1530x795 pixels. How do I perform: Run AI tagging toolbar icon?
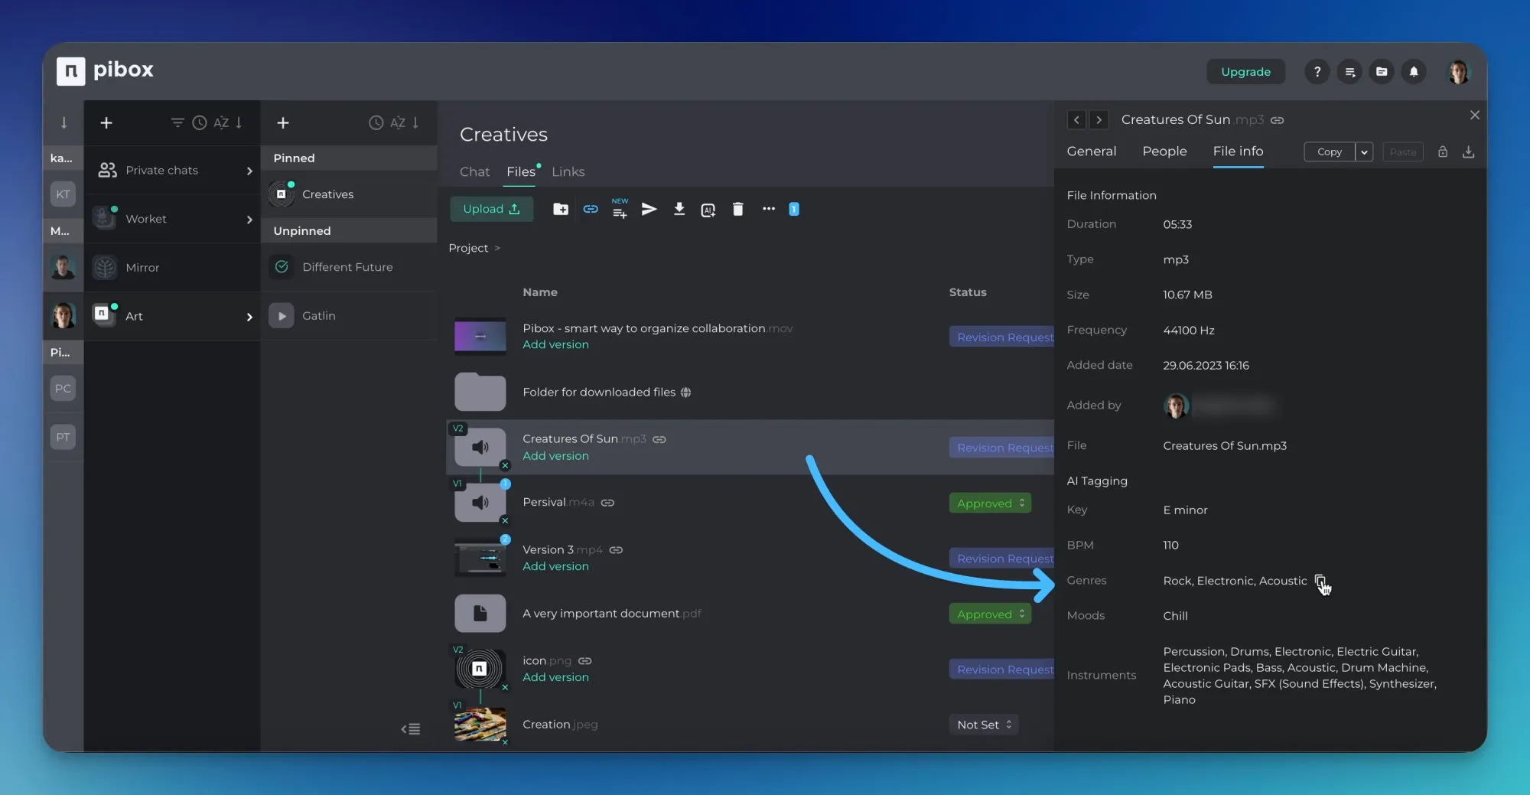pos(708,210)
